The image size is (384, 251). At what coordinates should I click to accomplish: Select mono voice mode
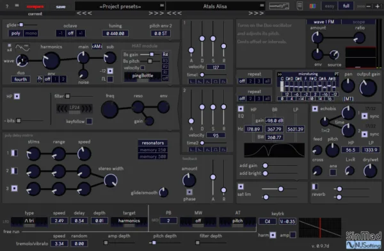point(31,33)
